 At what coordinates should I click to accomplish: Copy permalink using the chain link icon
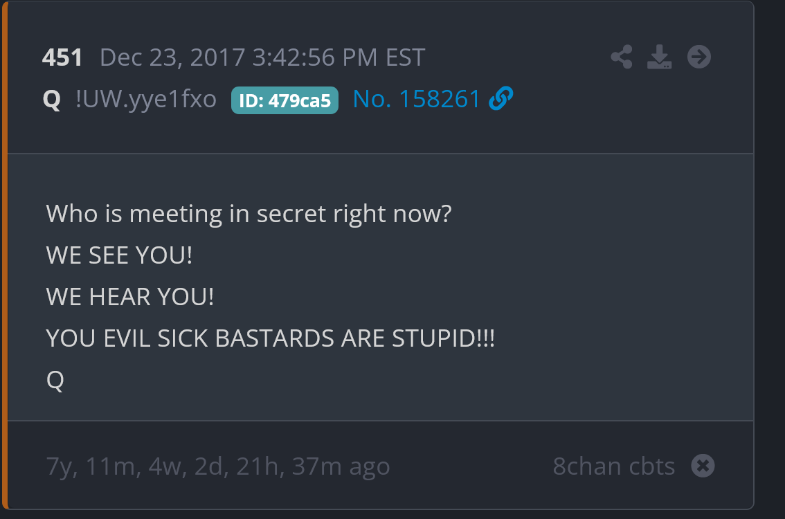pos(500,98)
